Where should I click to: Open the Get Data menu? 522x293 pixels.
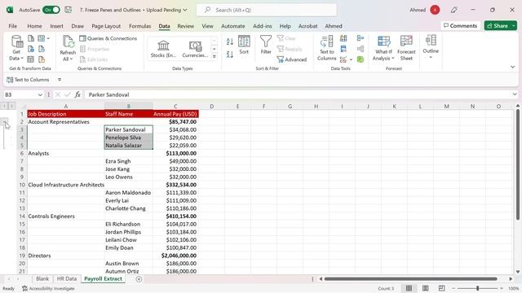(x=16, y=48)
